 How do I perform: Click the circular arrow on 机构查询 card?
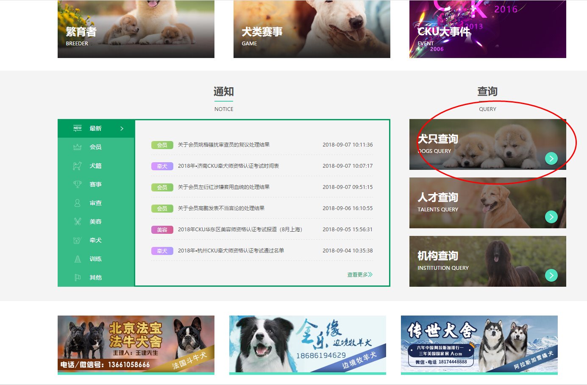click(x=551, y=275)
